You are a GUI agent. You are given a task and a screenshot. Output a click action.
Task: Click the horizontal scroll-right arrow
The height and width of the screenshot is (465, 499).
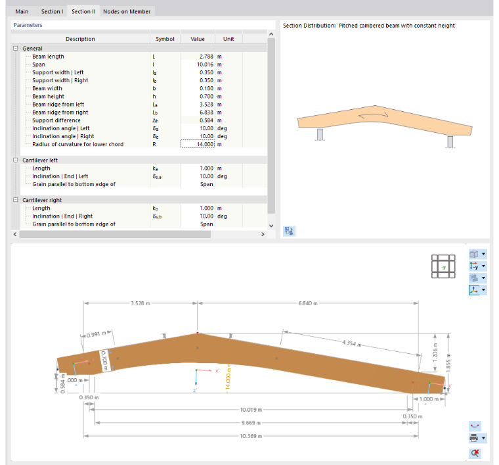click(x=263, y=234)
